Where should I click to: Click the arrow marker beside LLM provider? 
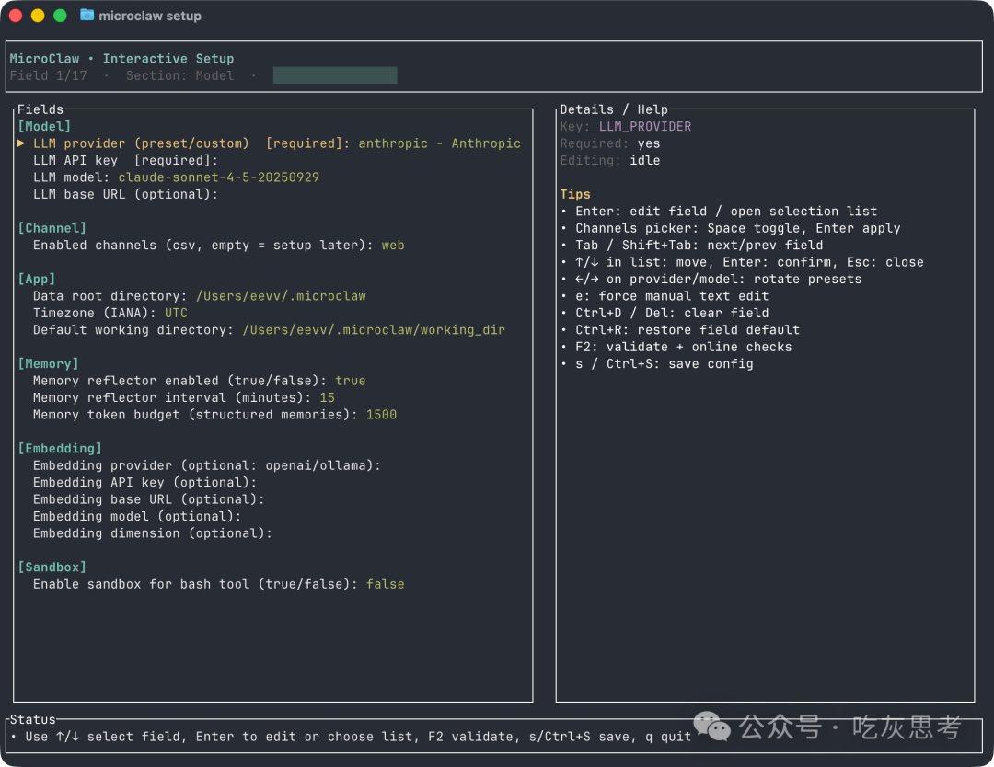tap(21, 143)
